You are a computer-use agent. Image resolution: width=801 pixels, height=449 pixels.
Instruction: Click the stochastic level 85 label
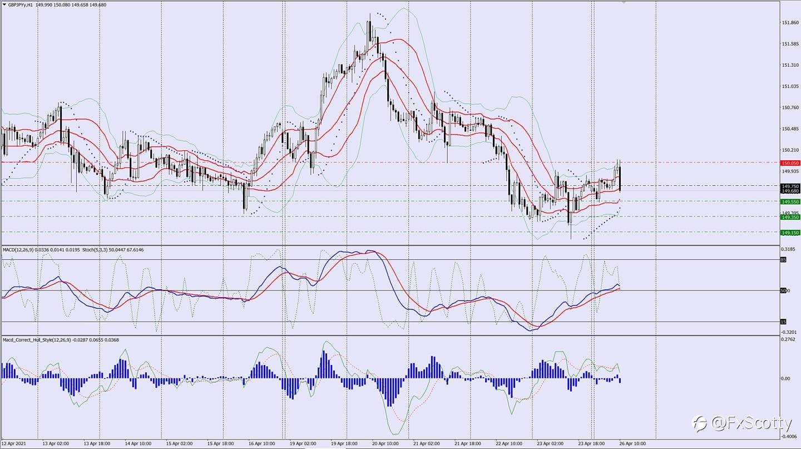coord(783,259)
